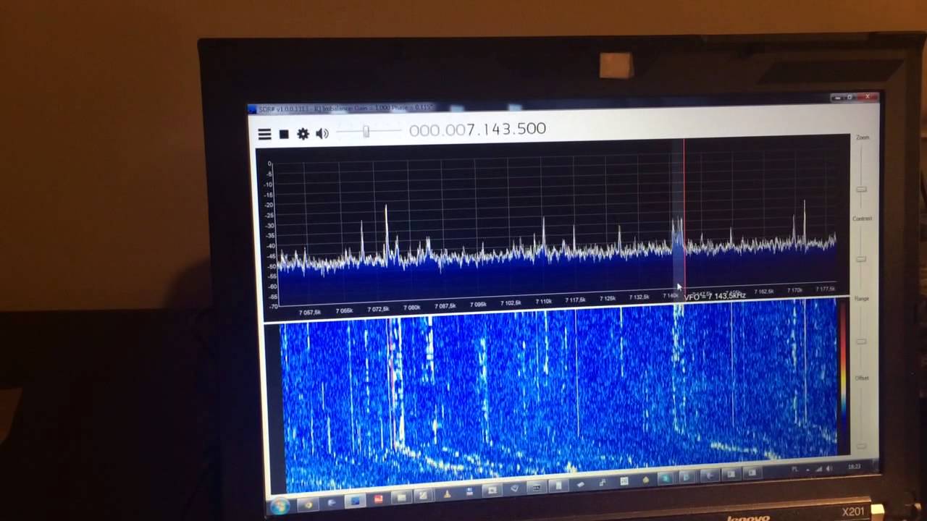The height and width of the screenshot is (521, 927).
Task: Click the 7 110k frequency axis label
Action: click(543, 301)
